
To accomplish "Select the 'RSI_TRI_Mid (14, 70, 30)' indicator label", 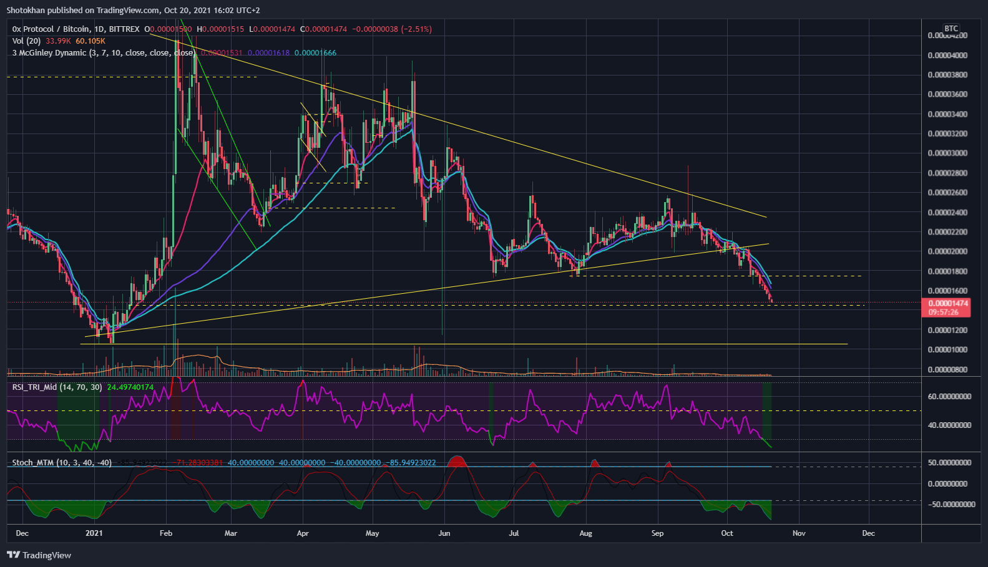I will tap(57, 387).
